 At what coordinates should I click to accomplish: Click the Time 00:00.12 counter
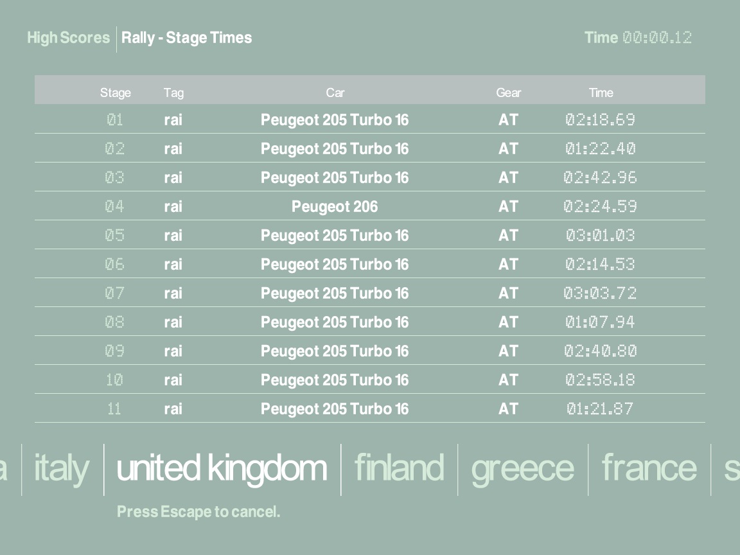click(x=638, y=38)
